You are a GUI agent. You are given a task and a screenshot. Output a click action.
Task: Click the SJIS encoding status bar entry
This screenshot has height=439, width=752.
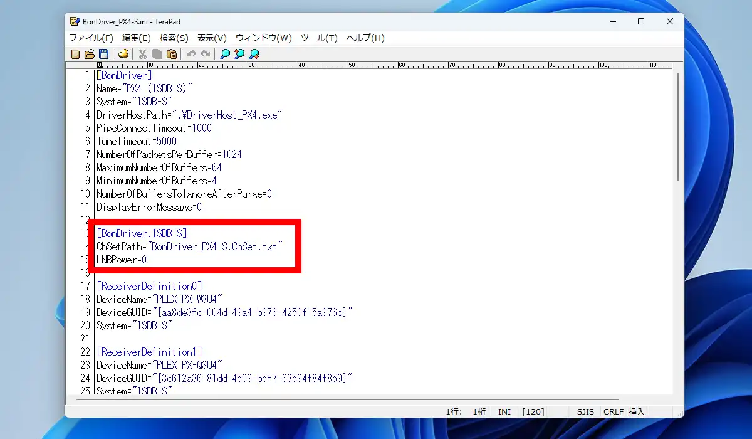click(586, 412)
